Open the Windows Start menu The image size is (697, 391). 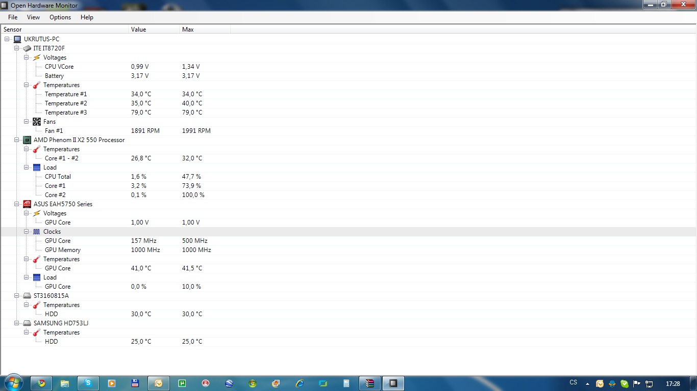14,383
